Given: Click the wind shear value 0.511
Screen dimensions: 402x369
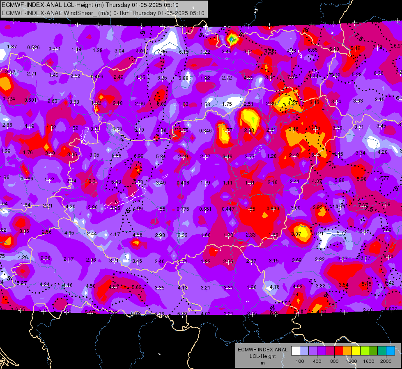Looking at the screenshot, I should (55, 49).
